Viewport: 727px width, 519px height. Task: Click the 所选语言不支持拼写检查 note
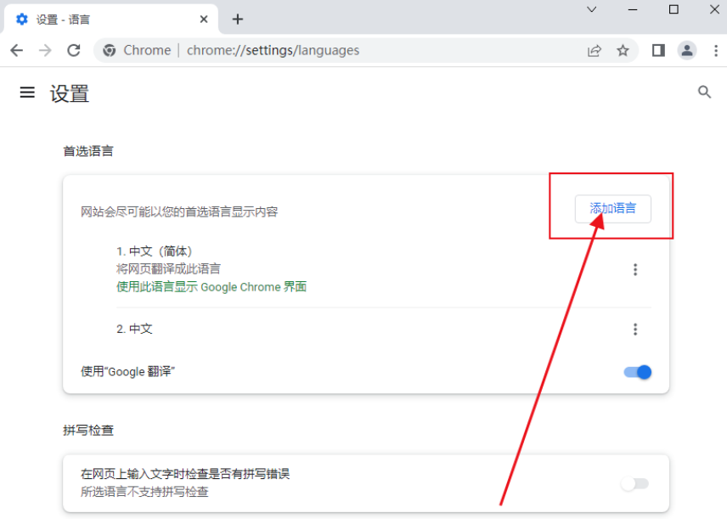[x=144, y=492]
